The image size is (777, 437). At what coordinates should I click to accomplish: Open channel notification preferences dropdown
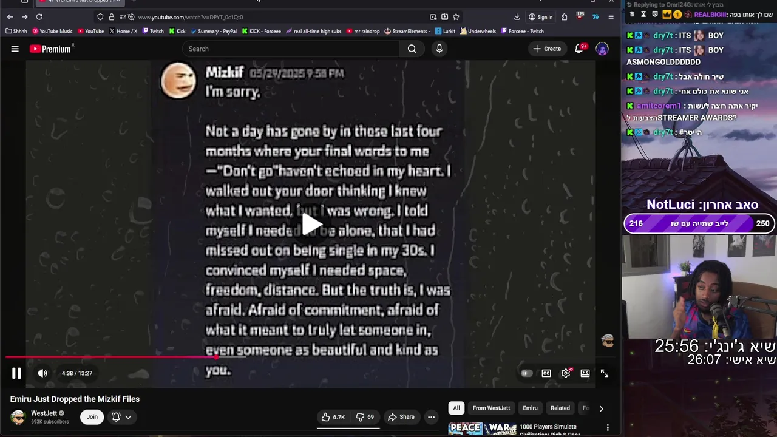point(121,417)
